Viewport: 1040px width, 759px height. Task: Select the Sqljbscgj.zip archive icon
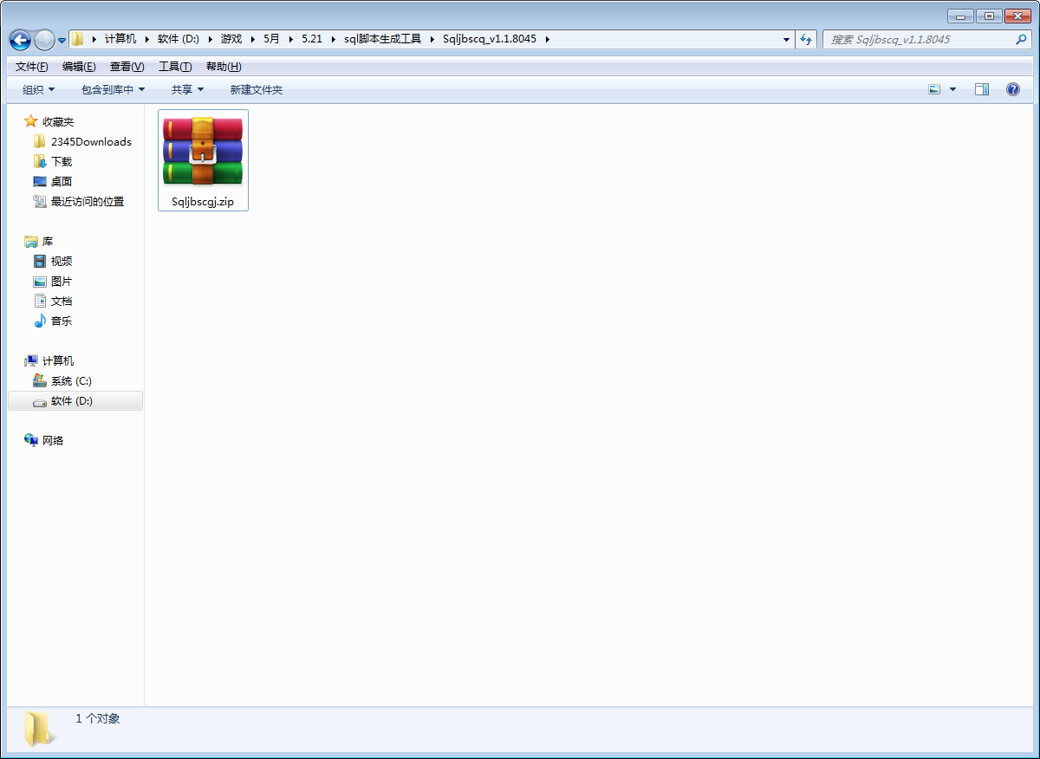tap(203, 151)
